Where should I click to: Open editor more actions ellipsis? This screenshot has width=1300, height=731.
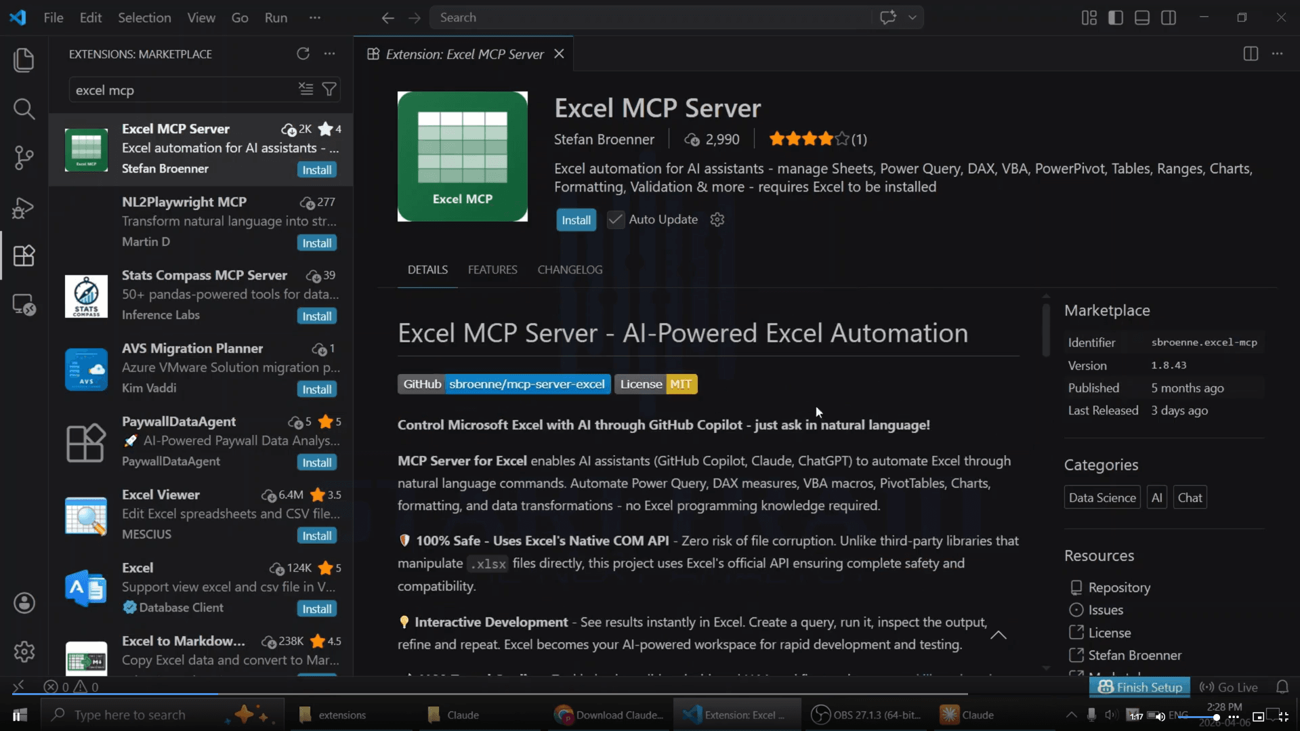(x=1277, y=54)
